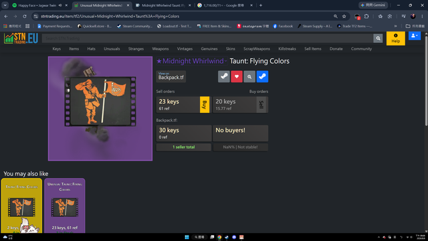
Task: Open the extension with red badge
Action: point(357,17)
